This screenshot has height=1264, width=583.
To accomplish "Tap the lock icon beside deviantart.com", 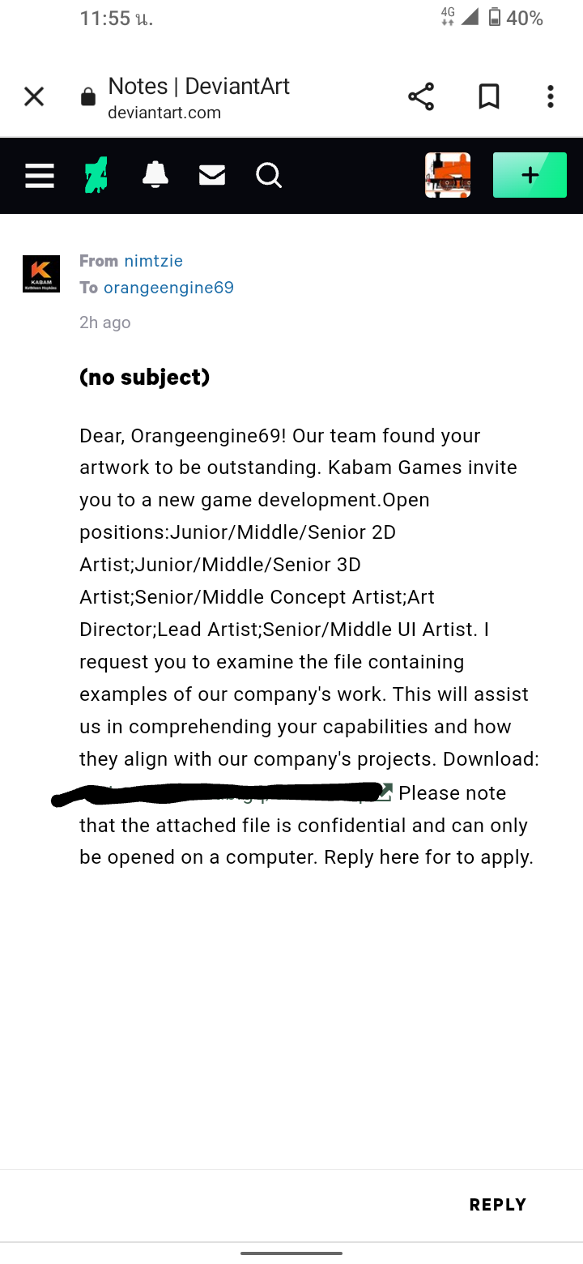I will [88, 98].
